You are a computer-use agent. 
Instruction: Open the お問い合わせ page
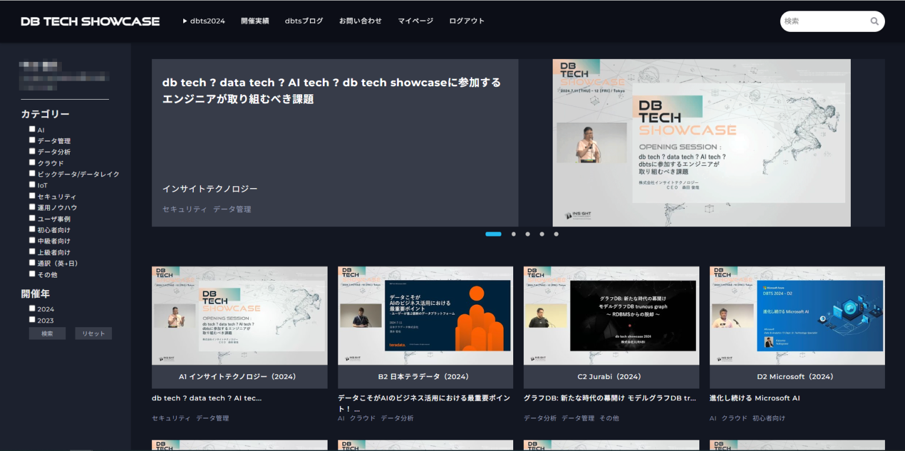click(360, 21)
